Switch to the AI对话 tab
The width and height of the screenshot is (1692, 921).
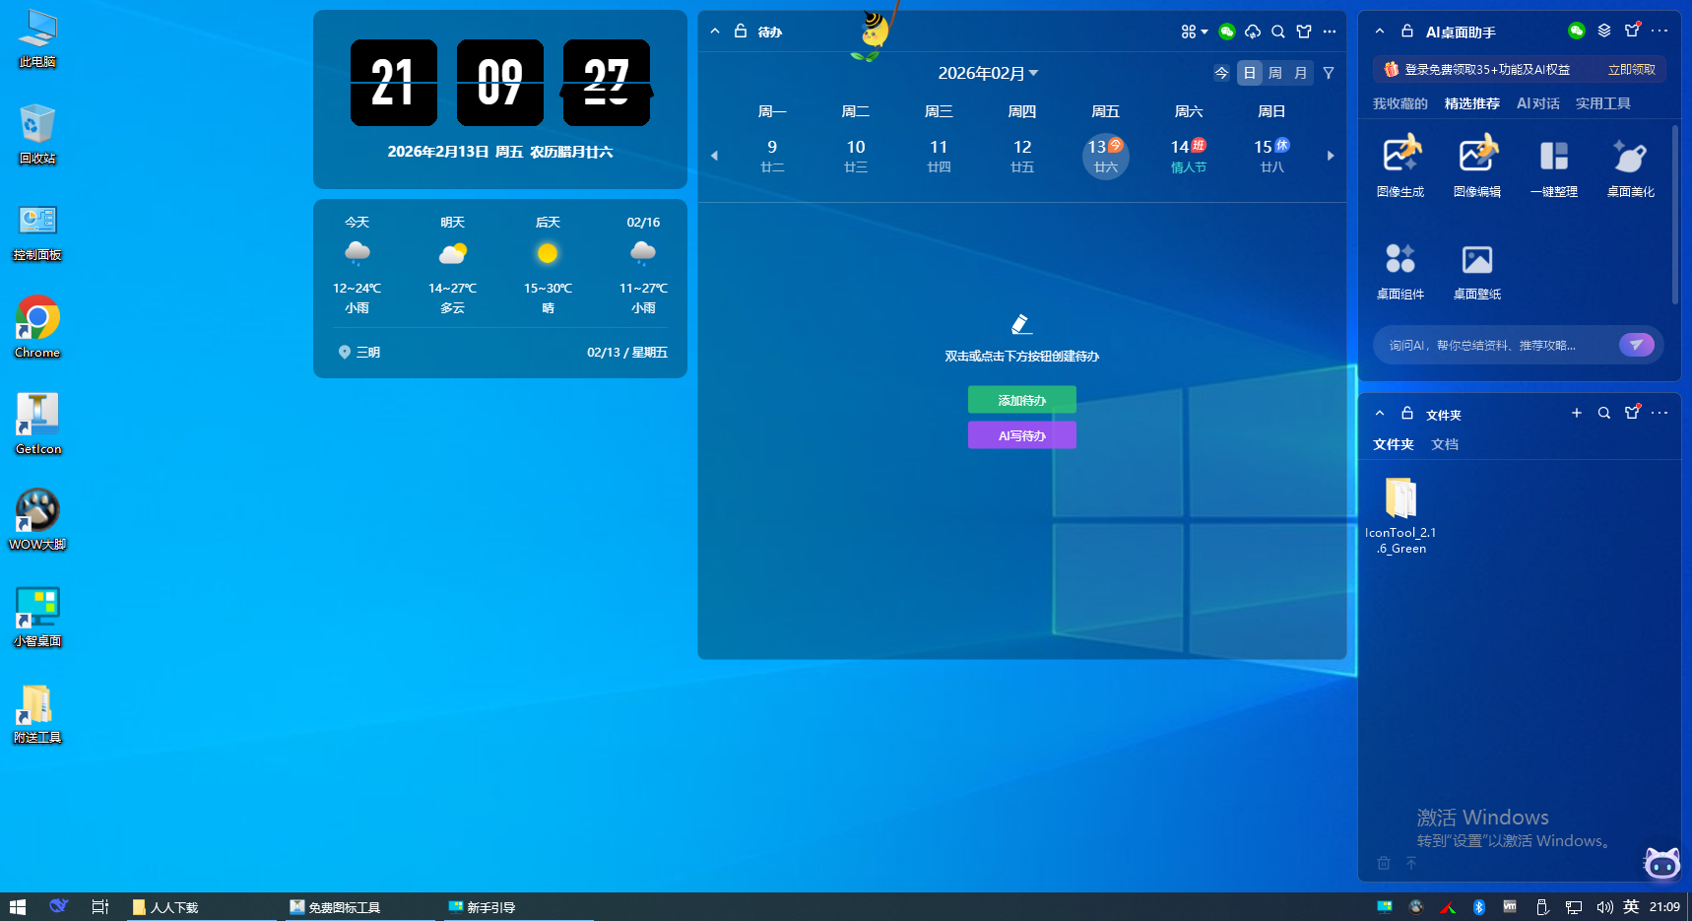tap(1537, 103)
